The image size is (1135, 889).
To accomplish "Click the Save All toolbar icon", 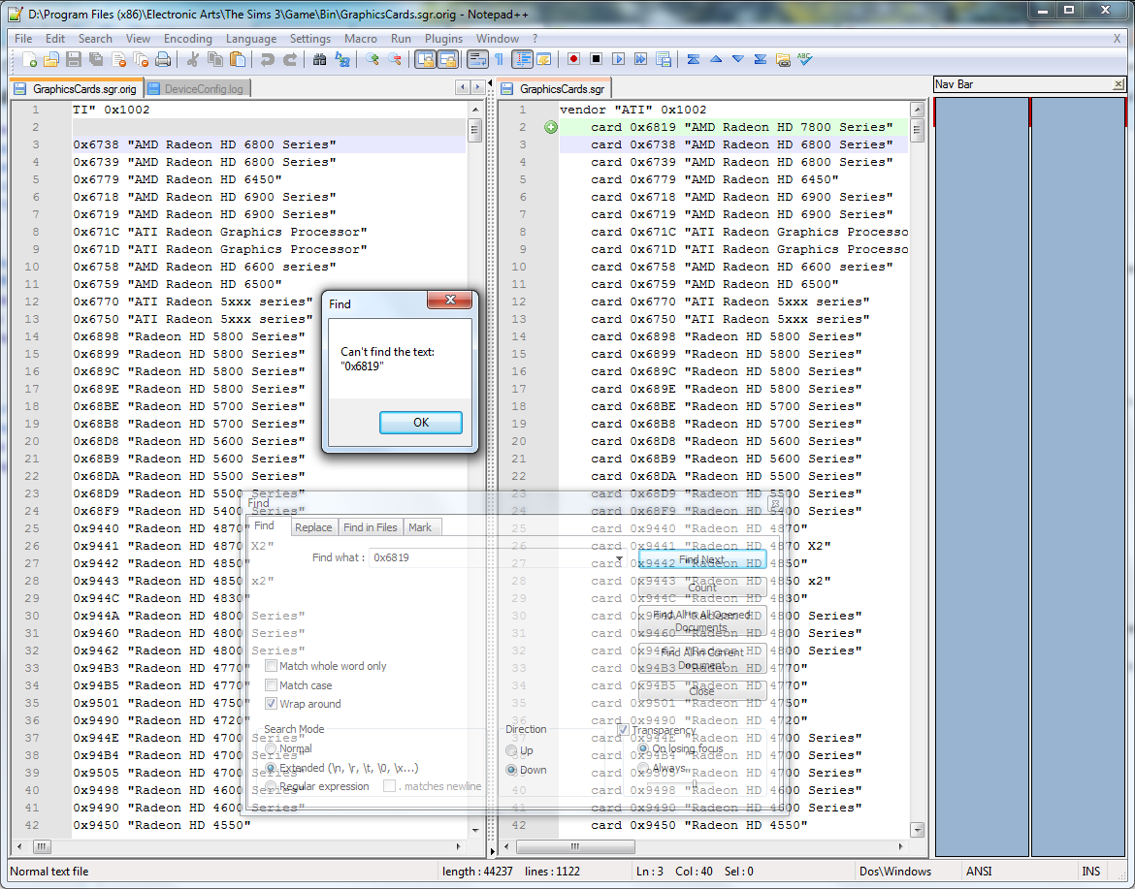I will coord(95,59).
